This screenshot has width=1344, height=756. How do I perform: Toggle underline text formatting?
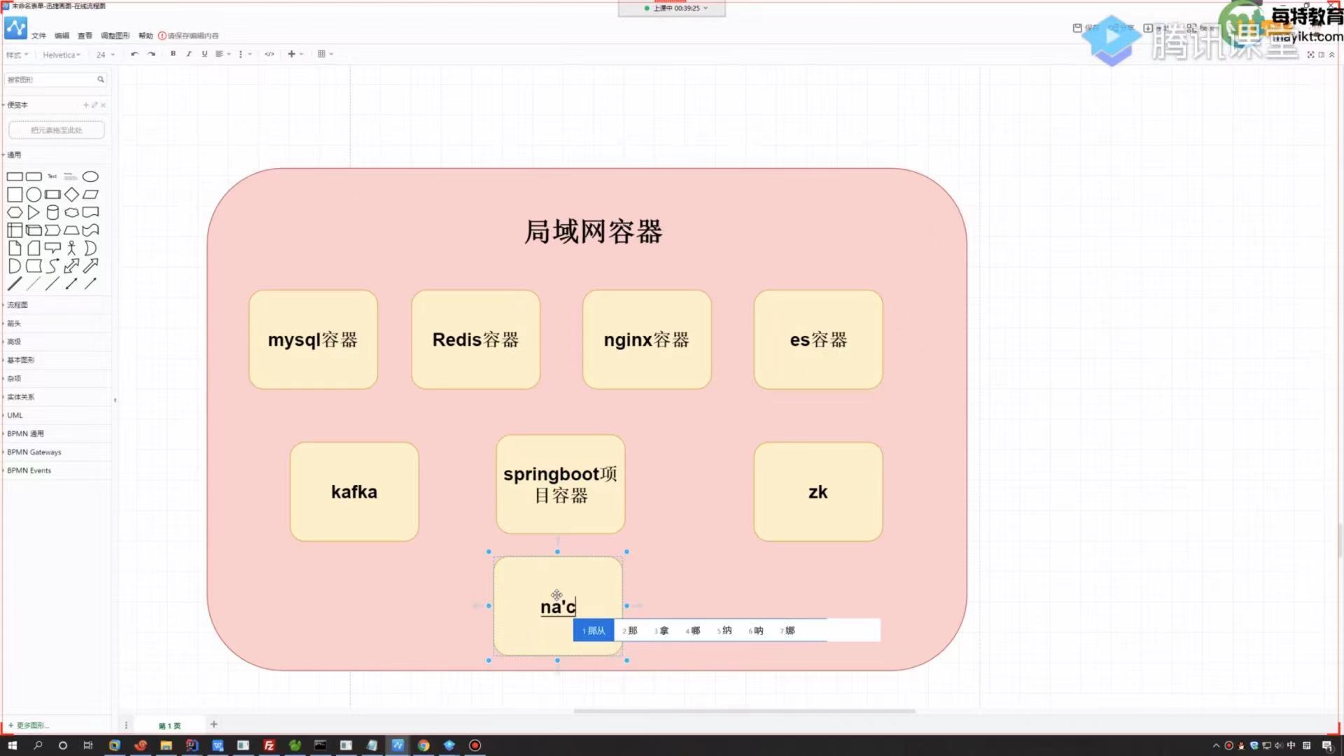[x=204, y=54]
